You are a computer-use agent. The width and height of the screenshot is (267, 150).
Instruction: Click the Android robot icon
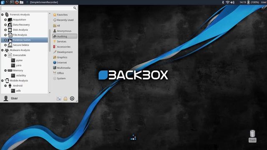coord(10,86)
